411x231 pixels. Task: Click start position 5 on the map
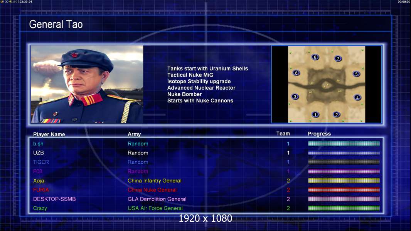356,74
